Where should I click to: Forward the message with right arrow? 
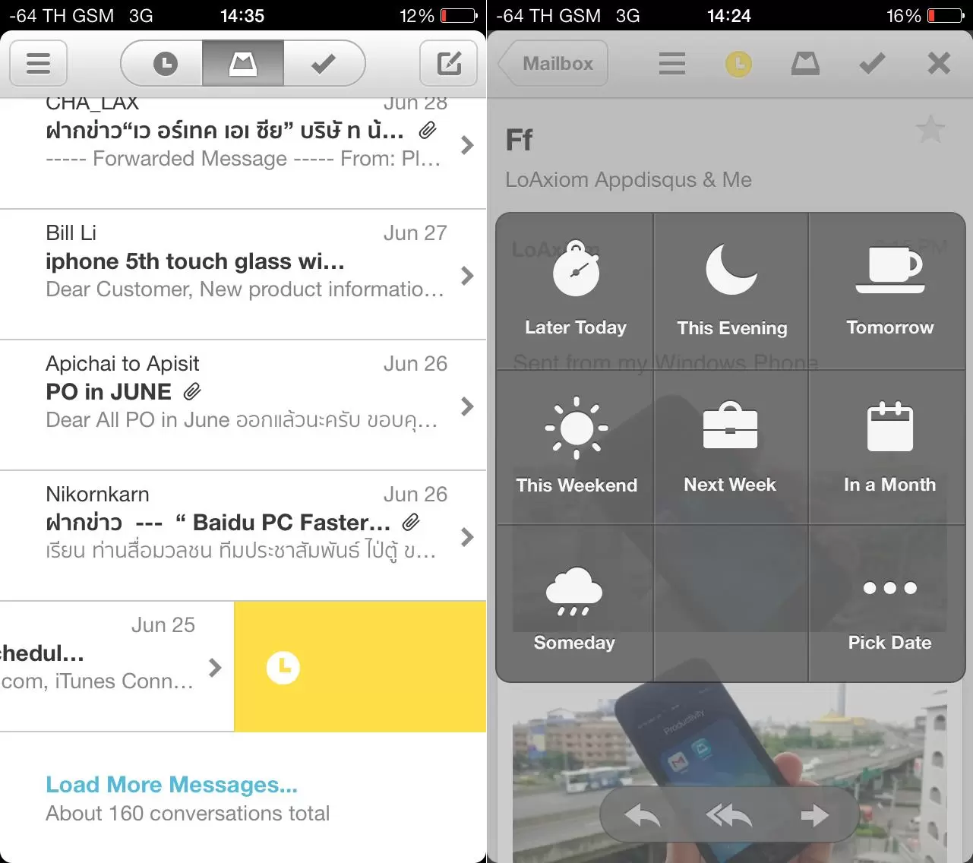(x=815, y=816)
